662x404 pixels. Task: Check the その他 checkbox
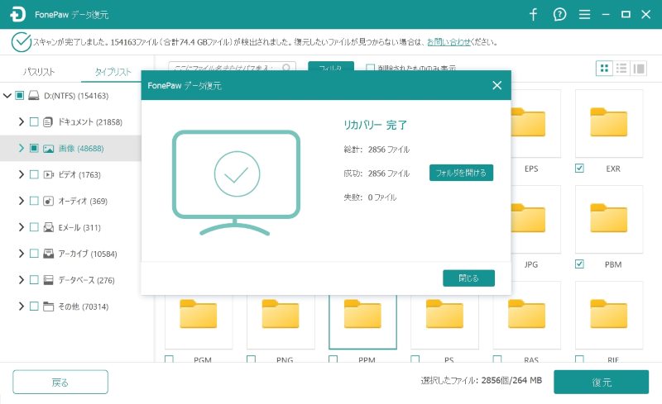coord(34,307)
